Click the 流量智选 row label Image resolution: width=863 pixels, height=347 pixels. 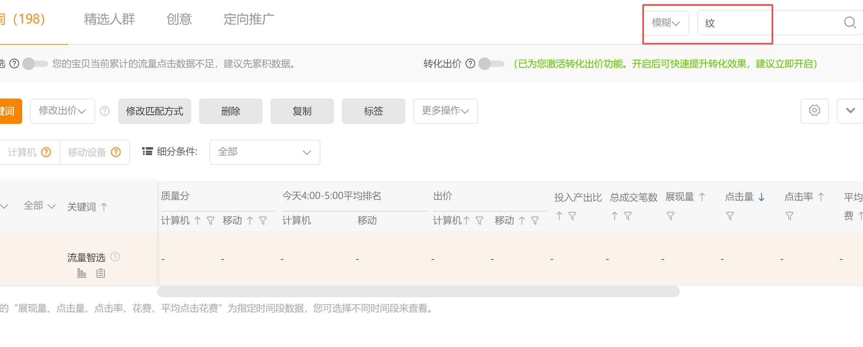coord(86,258)
